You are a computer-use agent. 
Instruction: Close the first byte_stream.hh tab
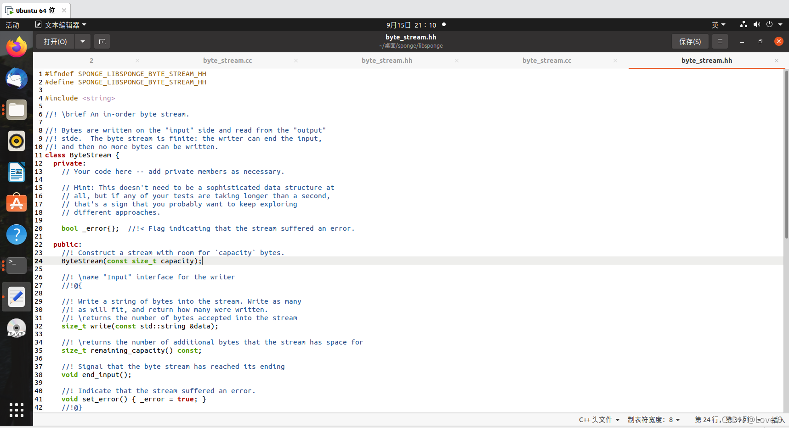[457, 61]
